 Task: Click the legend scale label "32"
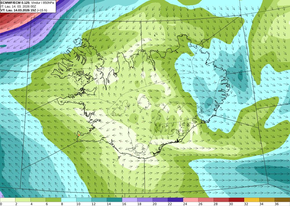tap(246, 204)
